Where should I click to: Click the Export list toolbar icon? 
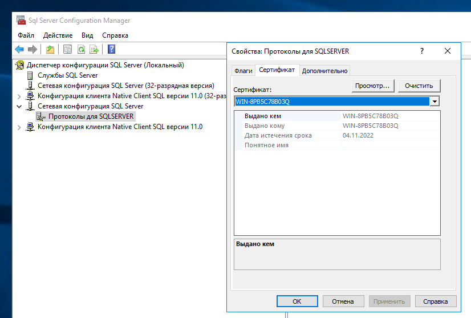tap(94, 49)
